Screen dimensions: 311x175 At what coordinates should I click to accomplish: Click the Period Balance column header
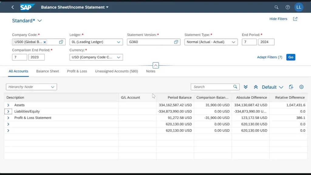[x=175, y=98]
